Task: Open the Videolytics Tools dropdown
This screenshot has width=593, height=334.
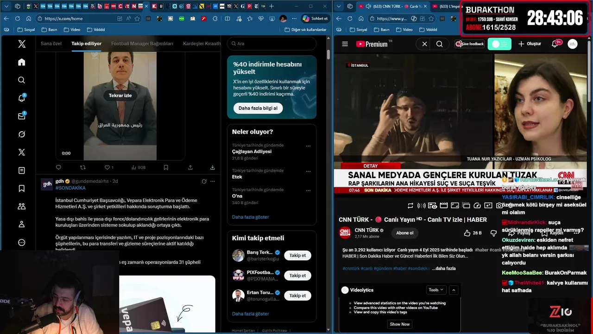Action: pos(436,290)
